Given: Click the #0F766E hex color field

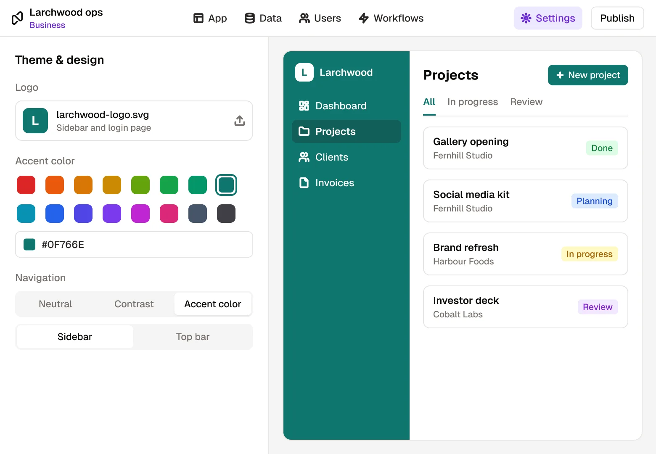Looking at the screenshot, I should pos(134,245).
